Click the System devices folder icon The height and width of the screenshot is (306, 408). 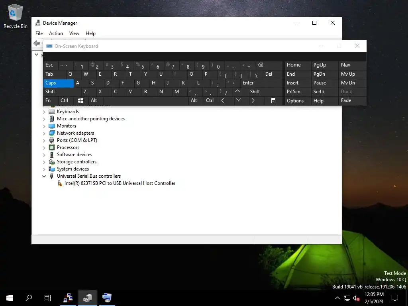pos(52,169)
